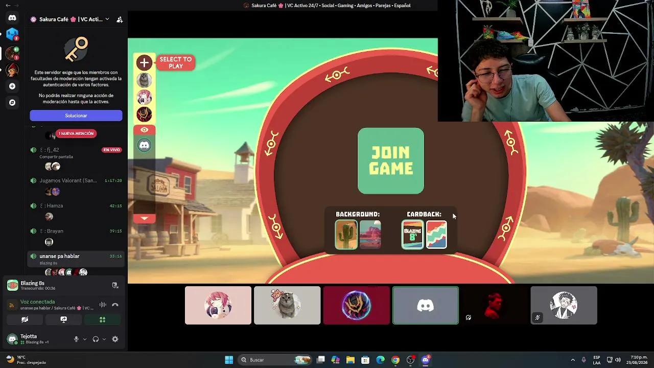Image resolution: width=654 pixels, height=368 pixels.
Task: Open voice connection details signal icon
Action: [x=12, y=305]
